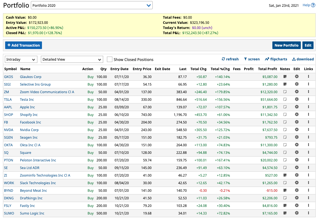323x221 pixels.
Task: Open the Portfolio 2020 selector dropdown
Action: point(92,5)
